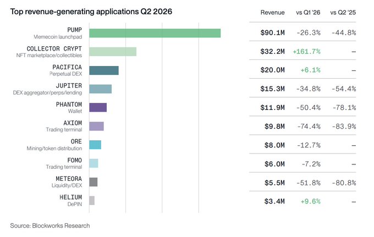This screenshot has height=237, width=374.
Task: Click the +6.1% growth value
Action: tap(310, 70)
